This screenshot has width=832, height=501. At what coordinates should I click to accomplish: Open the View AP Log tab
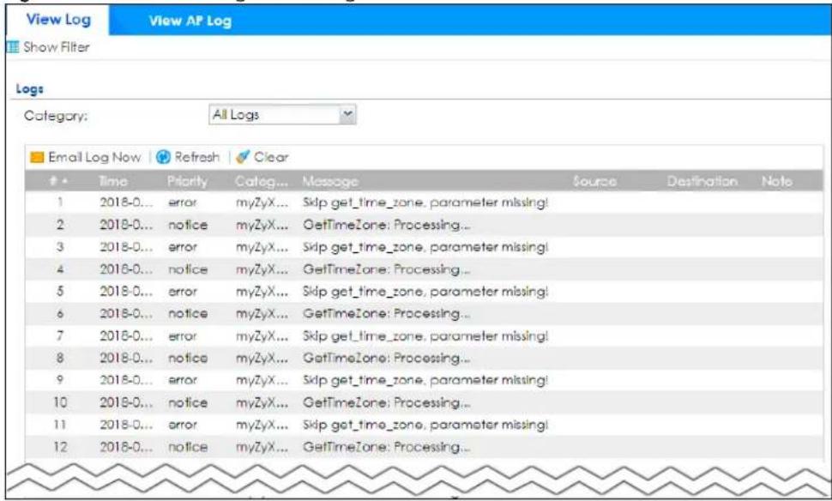(x=190, y=21)
